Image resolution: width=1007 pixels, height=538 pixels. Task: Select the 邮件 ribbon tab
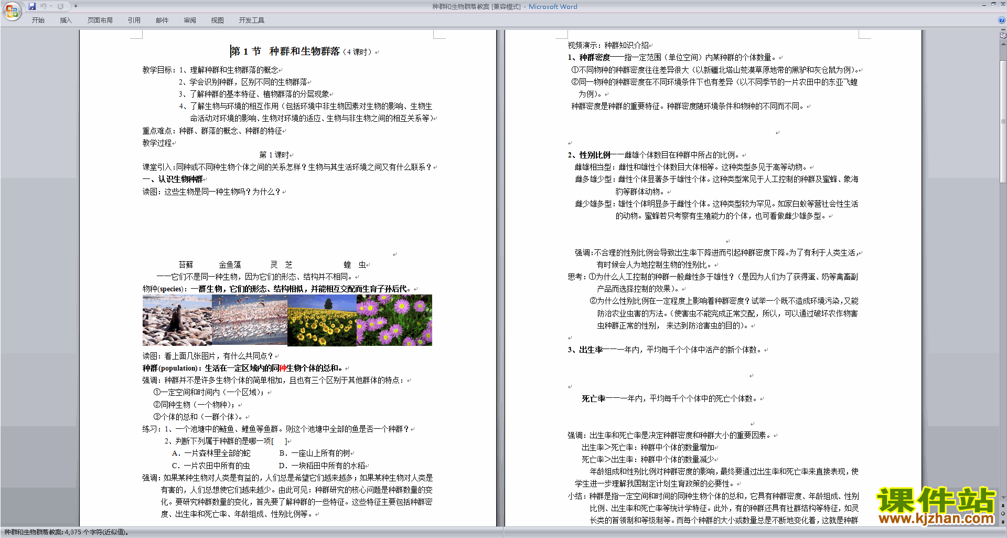[x=162, y=20]
